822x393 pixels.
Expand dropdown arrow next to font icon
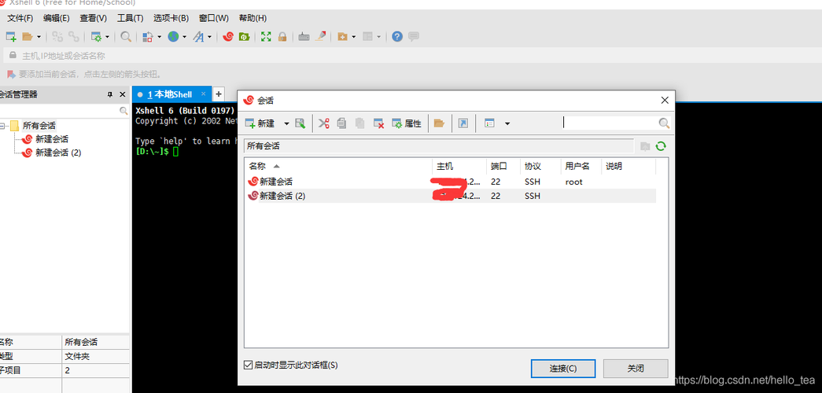click(210, 37)
